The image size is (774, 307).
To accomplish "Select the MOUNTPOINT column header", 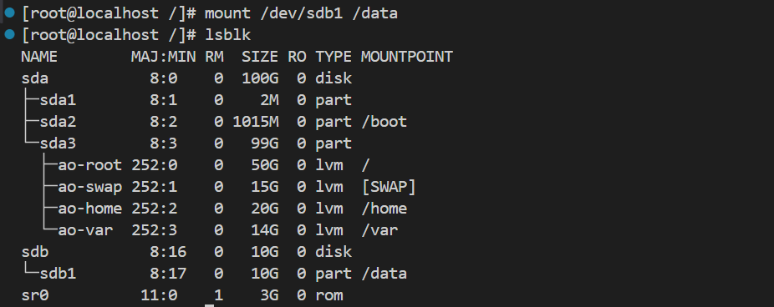I will (407, 57).
